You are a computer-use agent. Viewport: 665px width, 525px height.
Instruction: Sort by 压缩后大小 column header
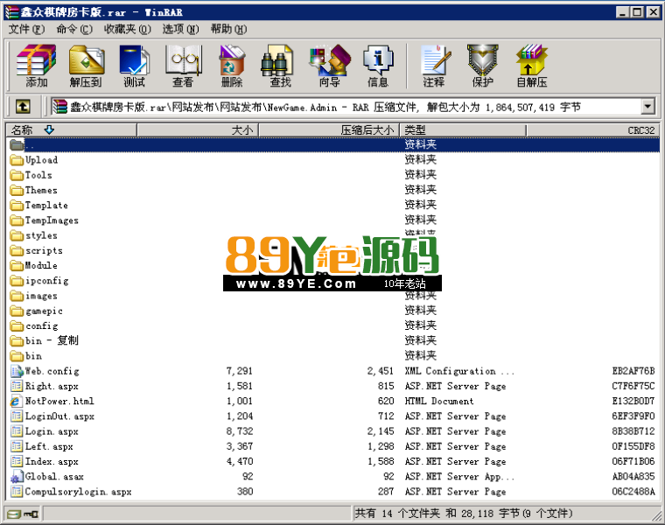[329, 129]
